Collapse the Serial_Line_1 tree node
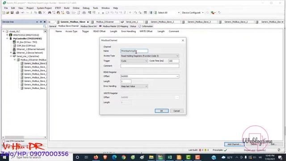This screenshot has height=161, width=286. pyautogui.click(x=11, y=56)
